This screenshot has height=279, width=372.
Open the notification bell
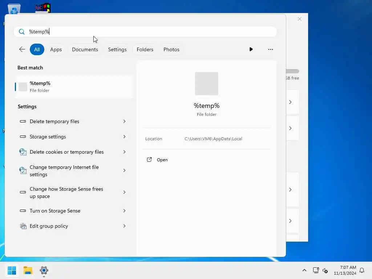coord(362,270)
